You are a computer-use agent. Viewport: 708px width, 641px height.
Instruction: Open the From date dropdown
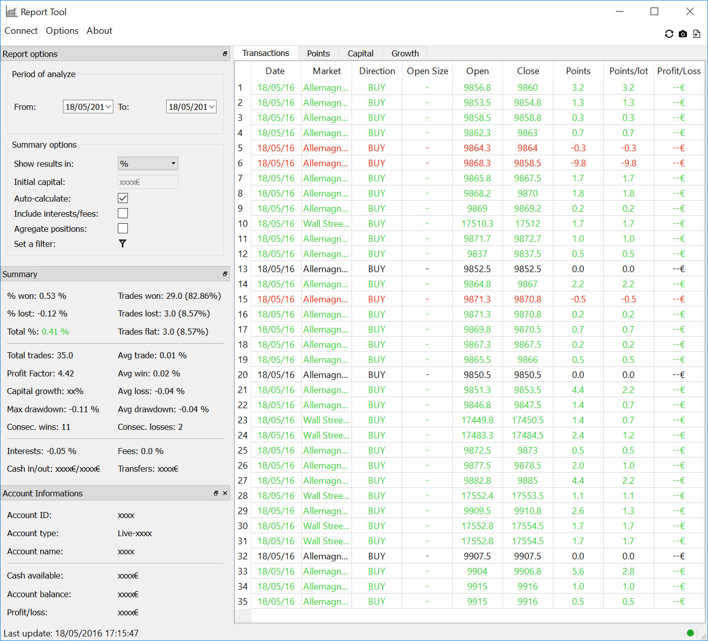tap(108, 107)
